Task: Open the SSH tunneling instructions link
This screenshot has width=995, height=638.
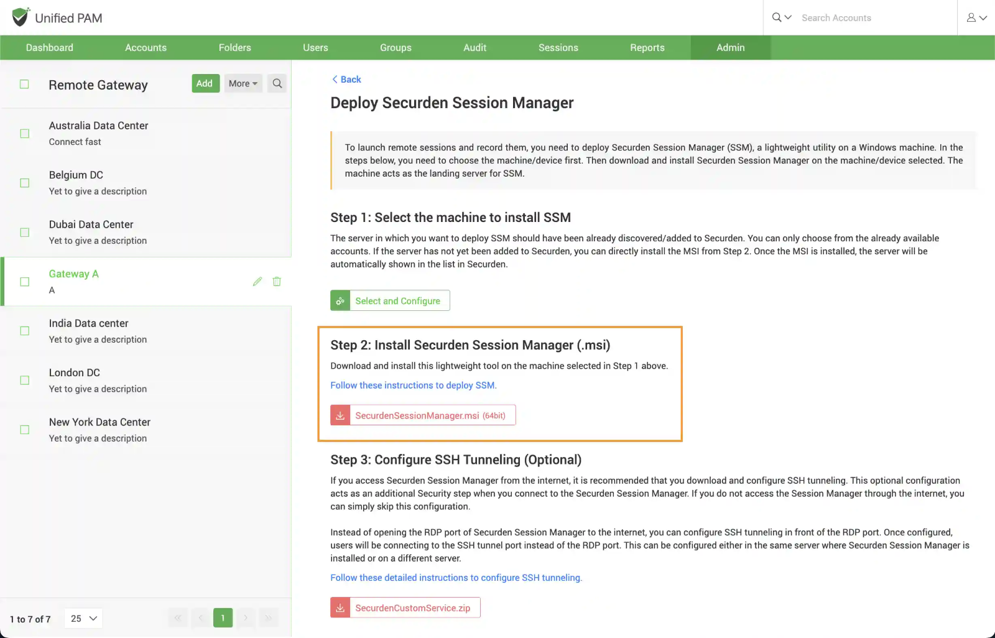Action: 456,578
